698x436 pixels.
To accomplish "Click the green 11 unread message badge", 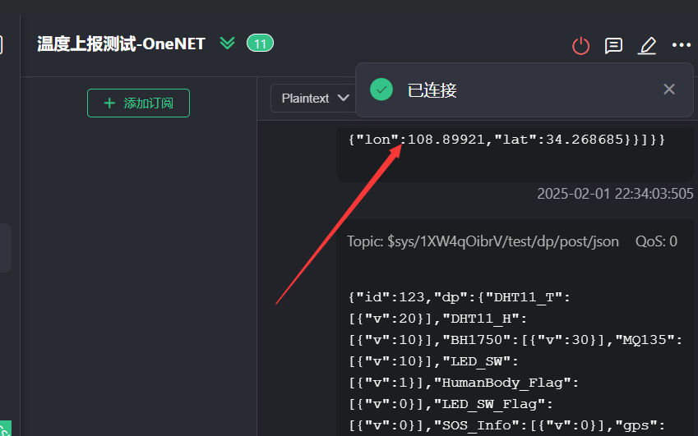I will 260,44.
